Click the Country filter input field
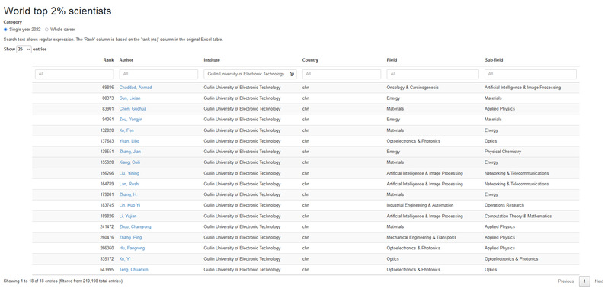This screenshot has width=608, height=292. [341, 74]
